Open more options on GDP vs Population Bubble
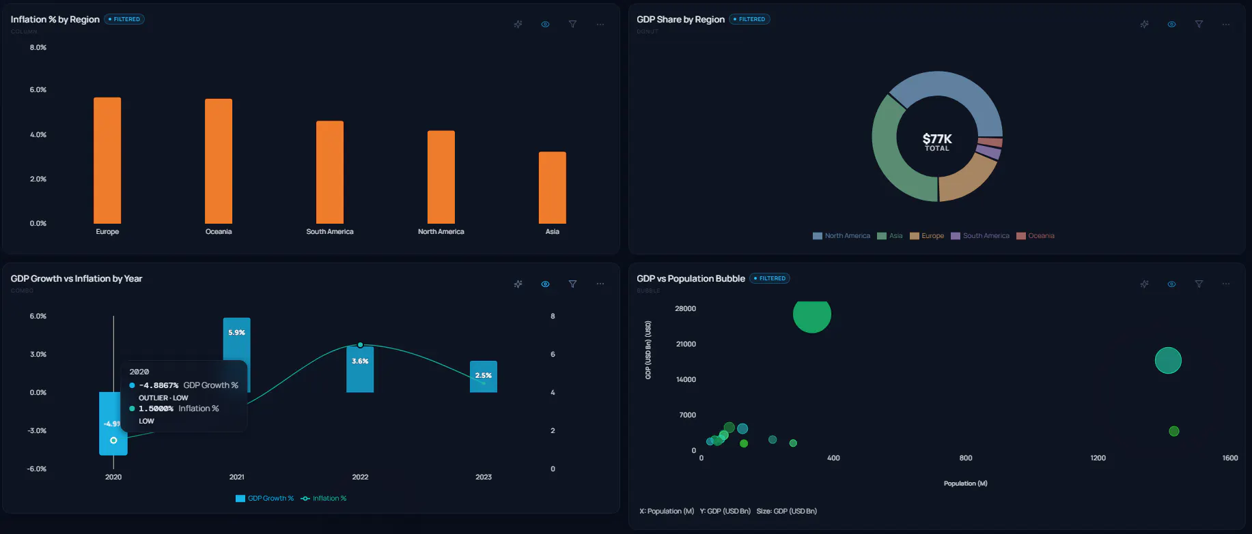 (1226, 284)
